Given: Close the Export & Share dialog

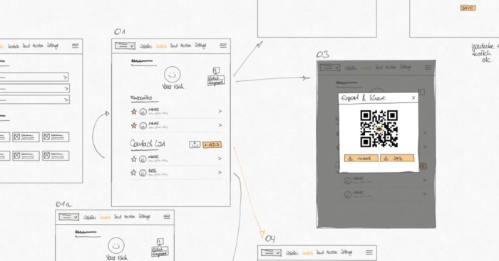Looking at the screenshot, I should point(413,98).
